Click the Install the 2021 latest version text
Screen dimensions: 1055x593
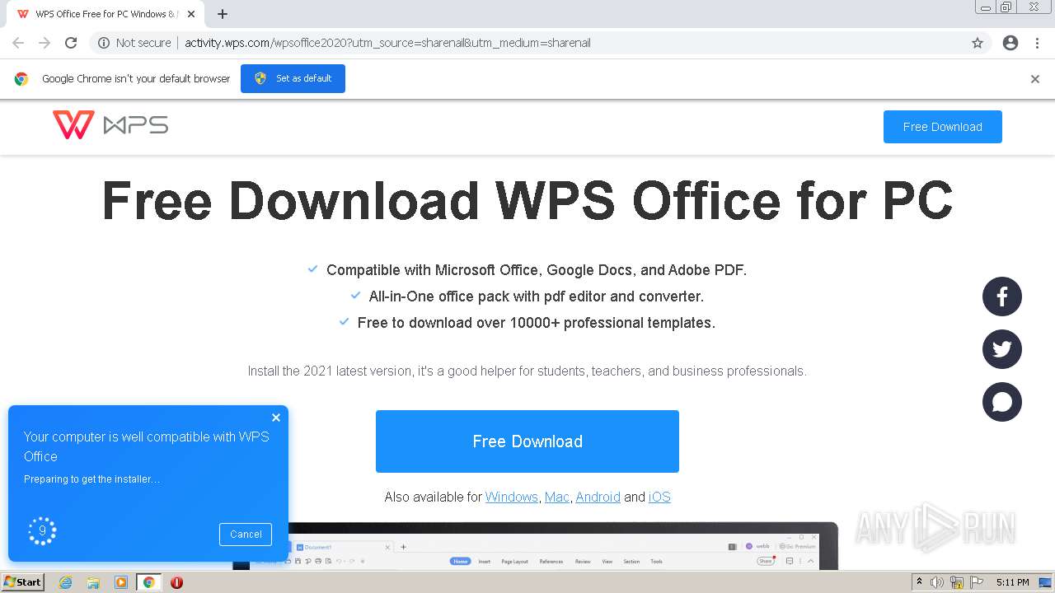527,371
